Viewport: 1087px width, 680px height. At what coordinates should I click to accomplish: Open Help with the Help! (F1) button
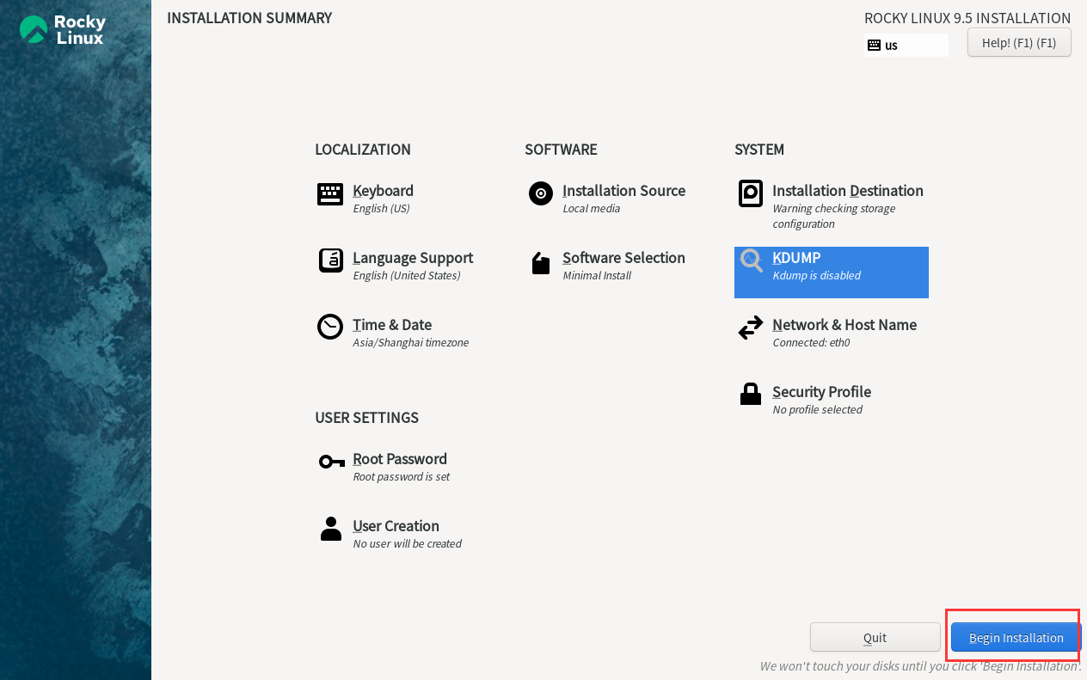click(1019, 42)
